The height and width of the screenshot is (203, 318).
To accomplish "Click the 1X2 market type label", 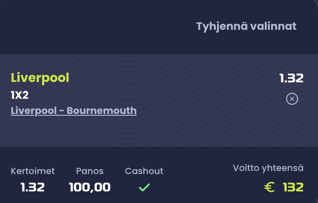I will coord(20,95).
